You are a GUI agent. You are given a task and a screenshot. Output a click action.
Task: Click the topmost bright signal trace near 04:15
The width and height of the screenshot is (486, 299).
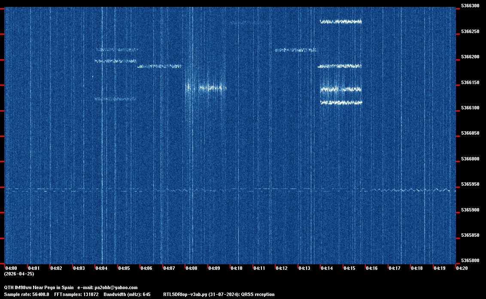point(341,21)
